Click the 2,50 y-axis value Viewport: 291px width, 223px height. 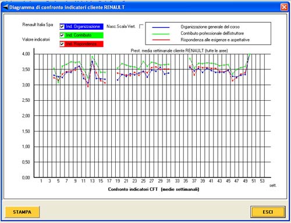coord(26,100)
